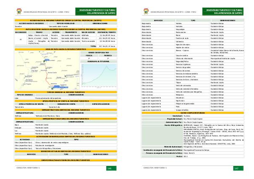Select the "GRADO DE DIFICULTAD" heading
254x179 pixels.
pos(99,52)
